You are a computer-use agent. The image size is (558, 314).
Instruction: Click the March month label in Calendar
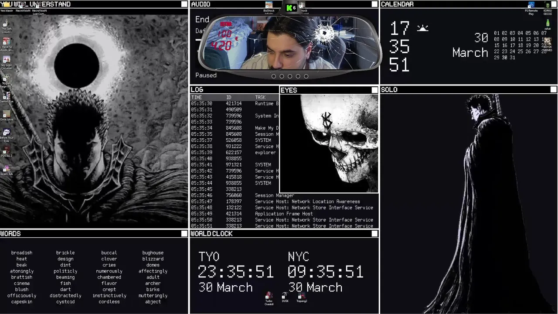click(470, 53)
